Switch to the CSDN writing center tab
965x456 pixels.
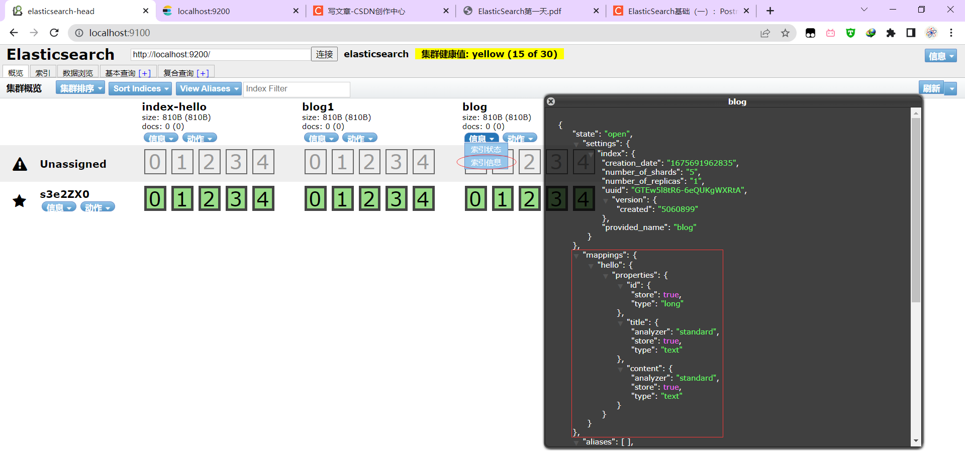(380, 11)
